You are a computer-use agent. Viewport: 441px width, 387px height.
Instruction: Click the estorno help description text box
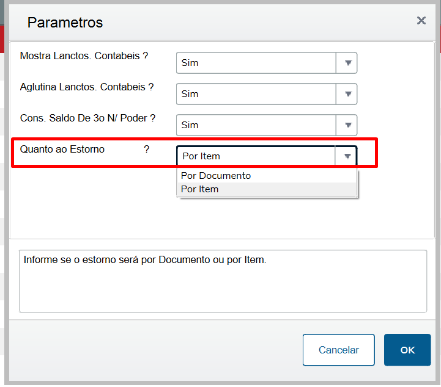223,281
